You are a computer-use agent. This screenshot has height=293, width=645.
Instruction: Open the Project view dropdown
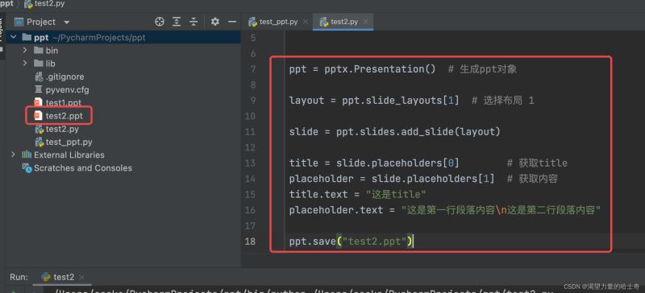tap(67, 23)
